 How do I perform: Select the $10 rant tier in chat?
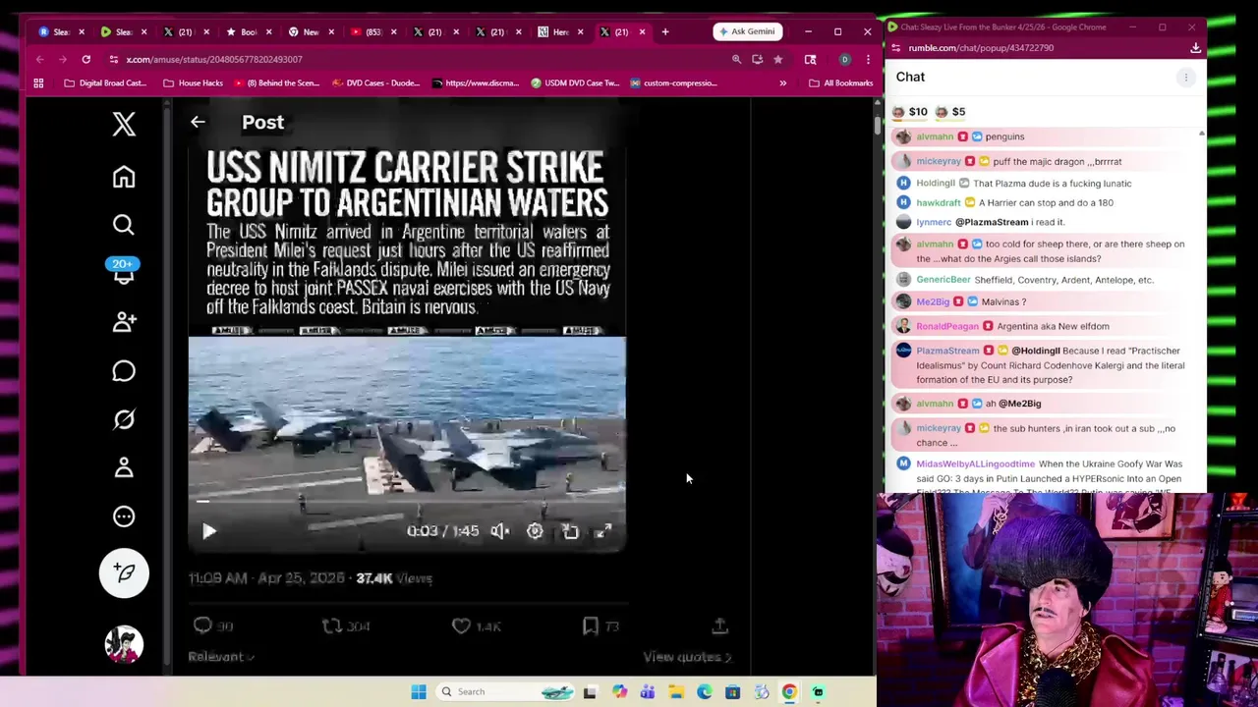[x=910, y=112]
